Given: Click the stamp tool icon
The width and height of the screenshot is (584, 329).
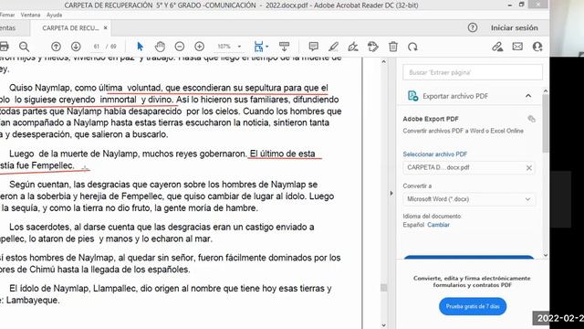Looking at the screenshot, I should pos(373,47).
